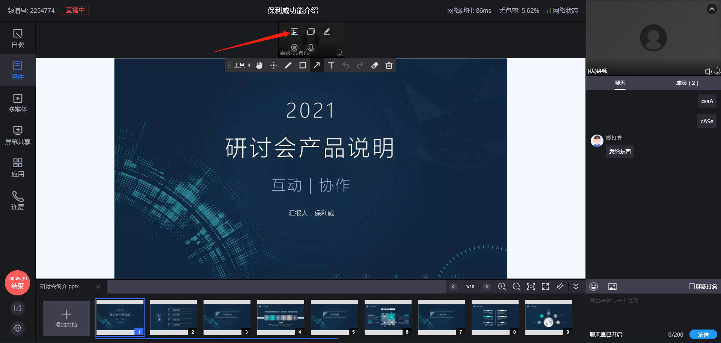
Task: Enter fullscreen slide view
Action: (546, 286)
